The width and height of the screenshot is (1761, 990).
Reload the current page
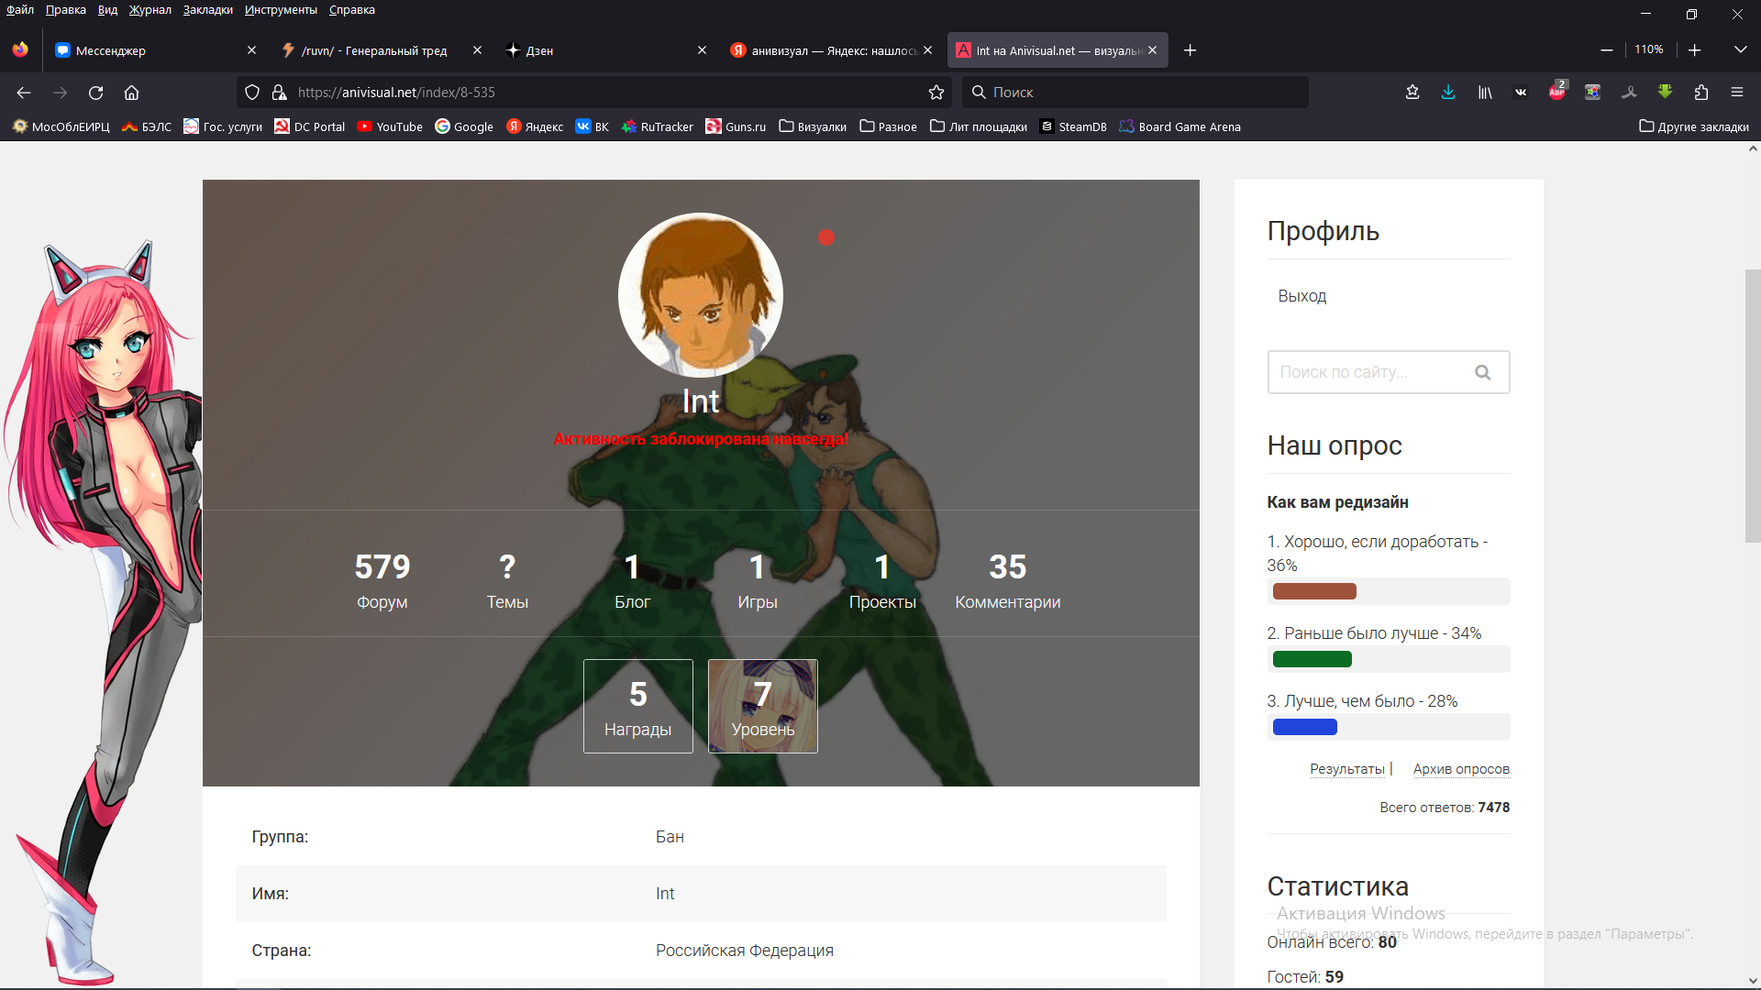[95, 92]
